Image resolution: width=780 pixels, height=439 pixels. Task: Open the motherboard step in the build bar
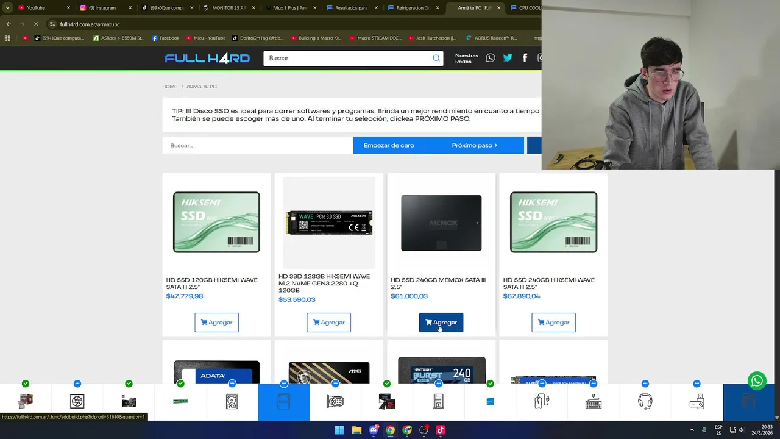coord(129,401)
